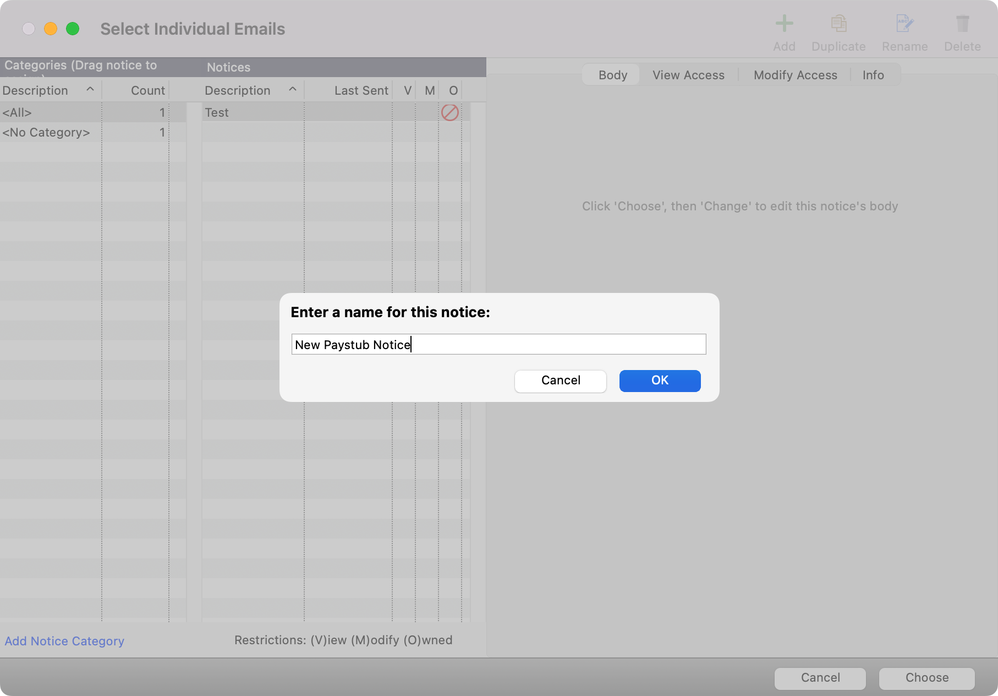
Task: Select the <No Category> row
Action: click(x=46, y=133)
